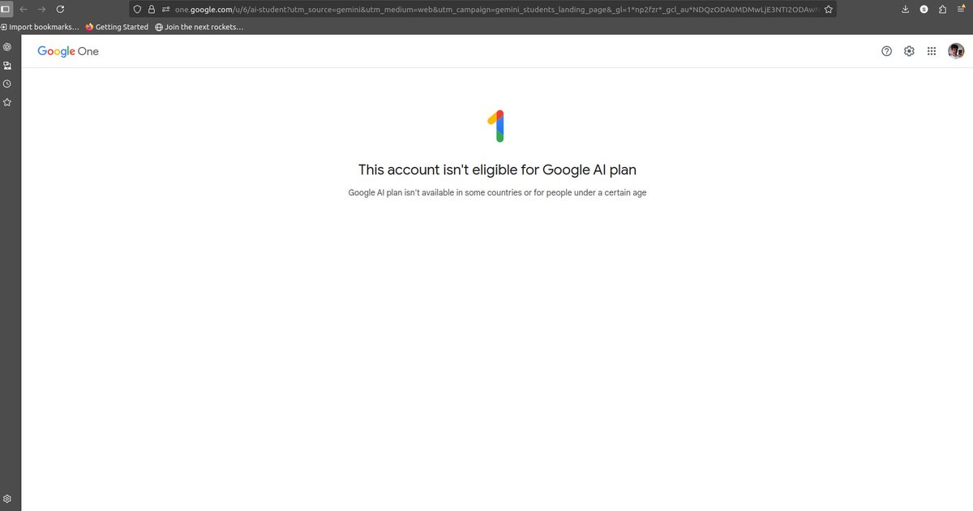Open the Google apps grid
This screenshot has height=511, width=973.
click(x=932, y=51)
